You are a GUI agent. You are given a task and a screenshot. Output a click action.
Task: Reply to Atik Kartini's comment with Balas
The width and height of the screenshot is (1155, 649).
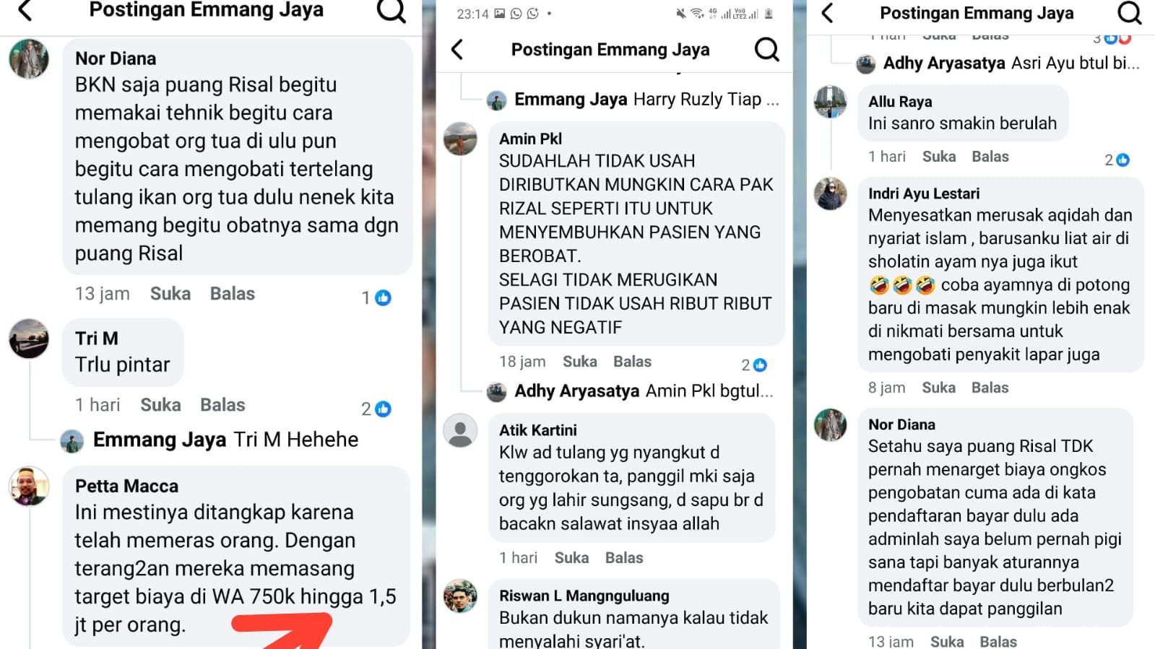pyautogui.click(x=624, y=558)
